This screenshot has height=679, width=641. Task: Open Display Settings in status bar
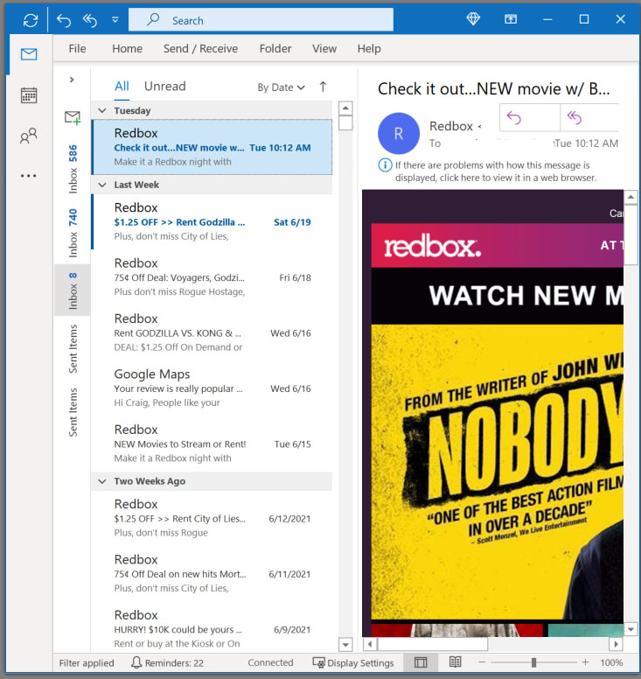353,663
